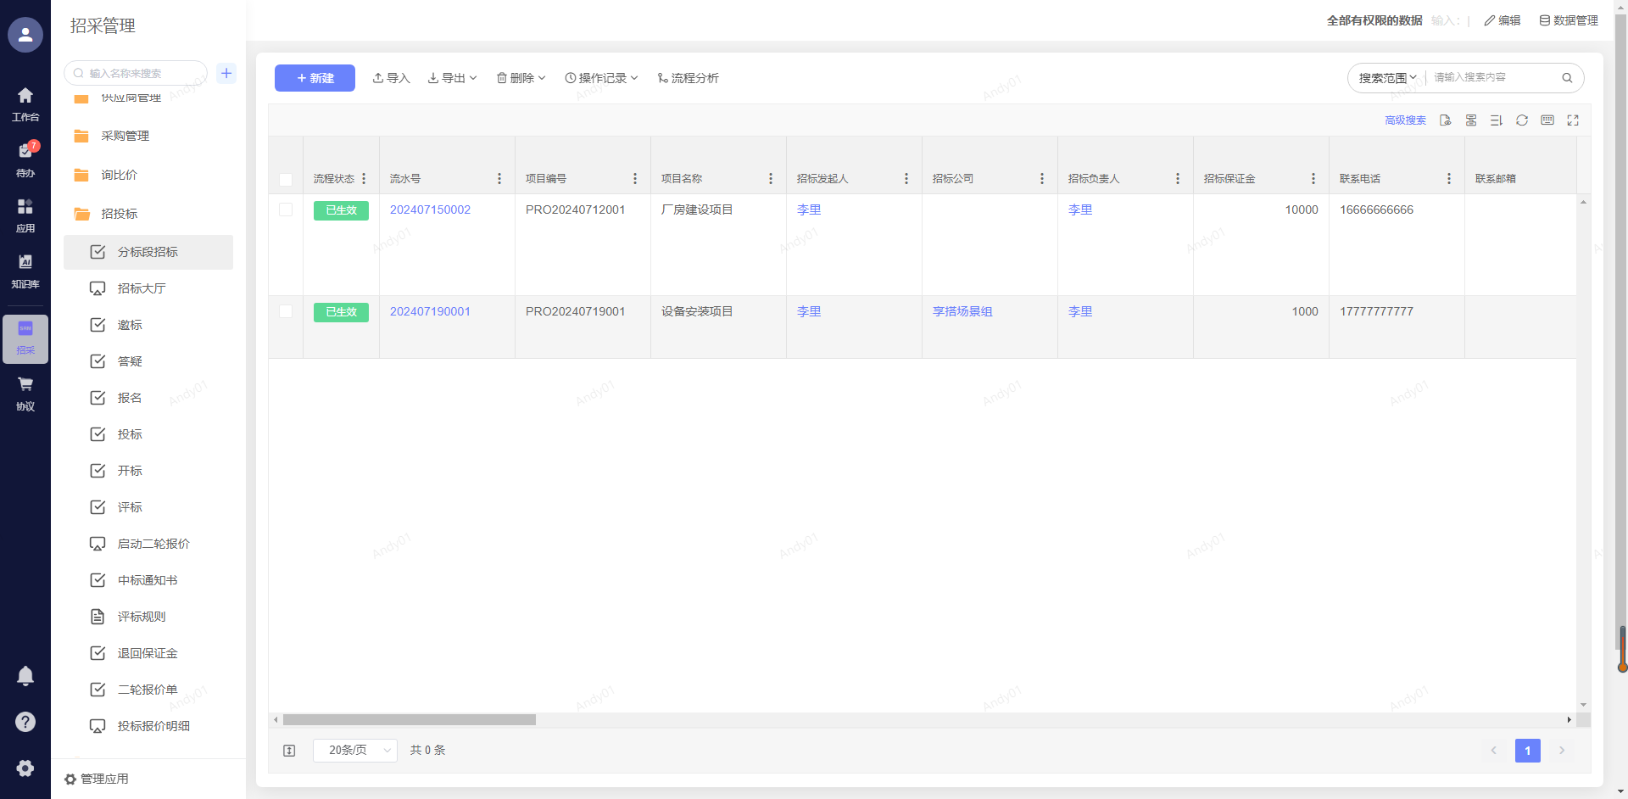Click the 请输入搜索内容 search input
This screenshot has width=1628, height=799.
tap(1494, 78)
